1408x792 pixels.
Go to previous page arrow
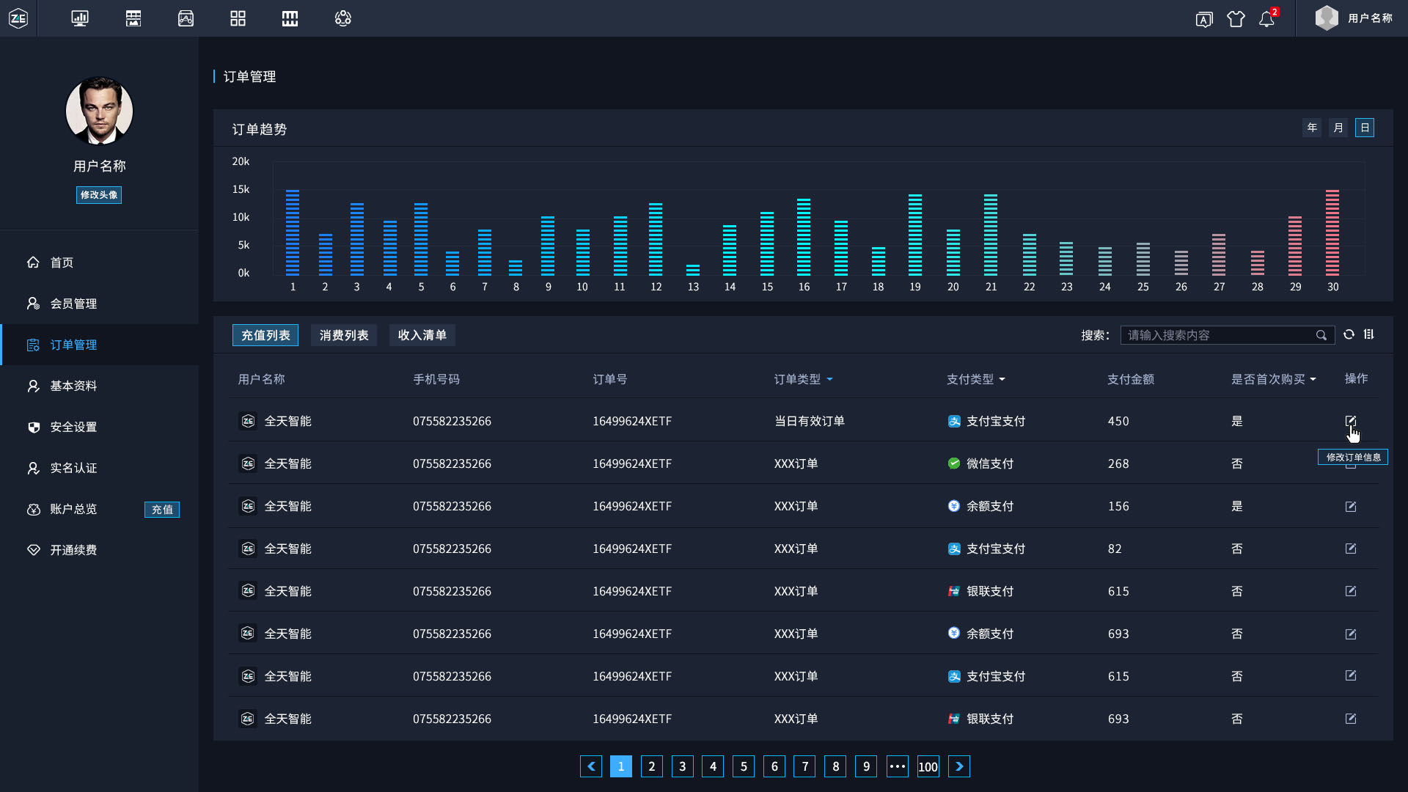(x=591, y=766)
